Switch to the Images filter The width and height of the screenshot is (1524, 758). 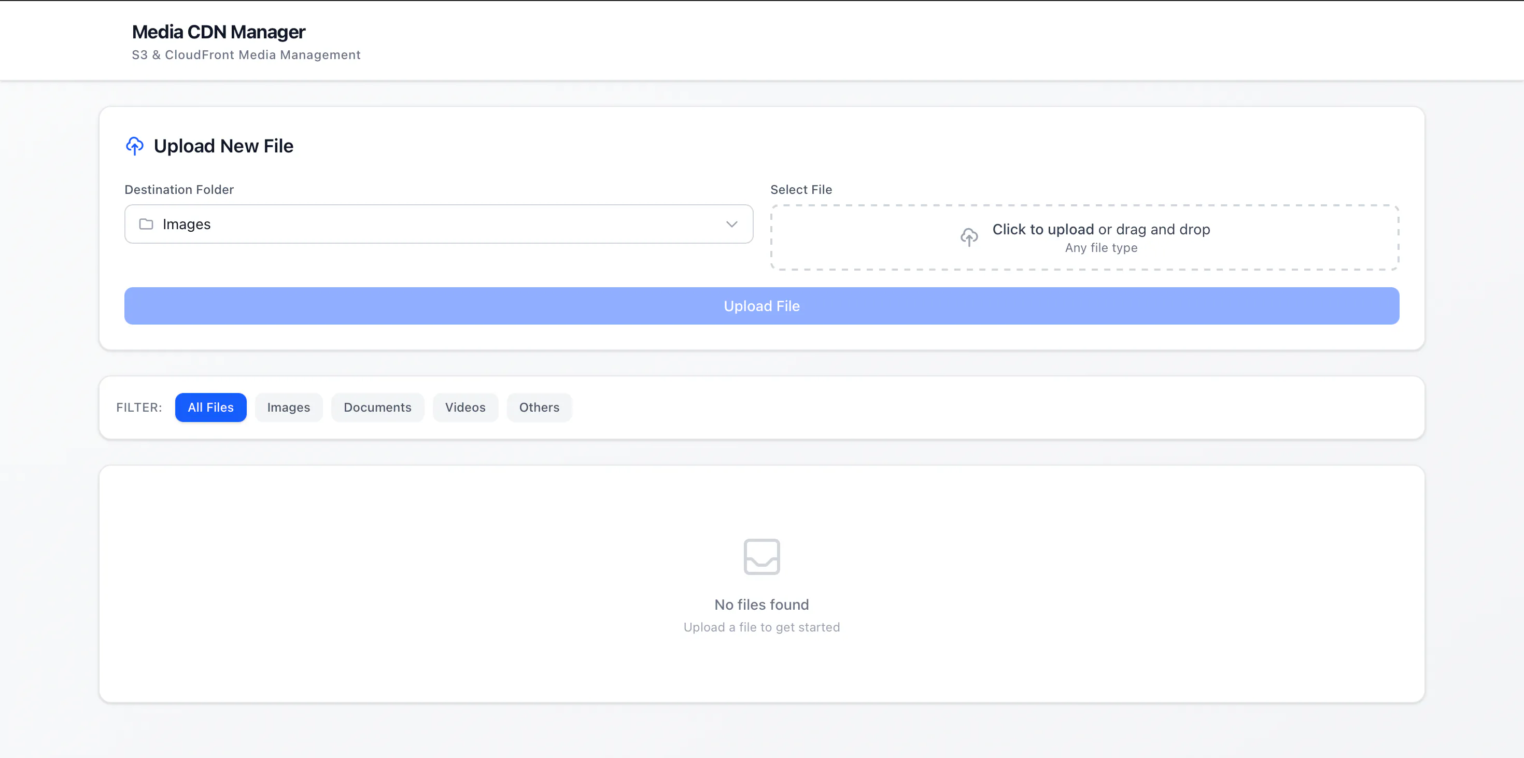pos(288,407)
